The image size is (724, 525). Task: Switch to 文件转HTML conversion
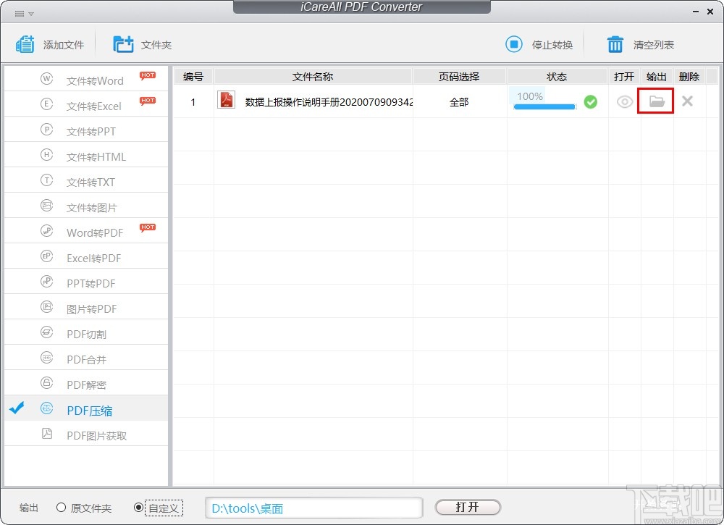(96, 157)
